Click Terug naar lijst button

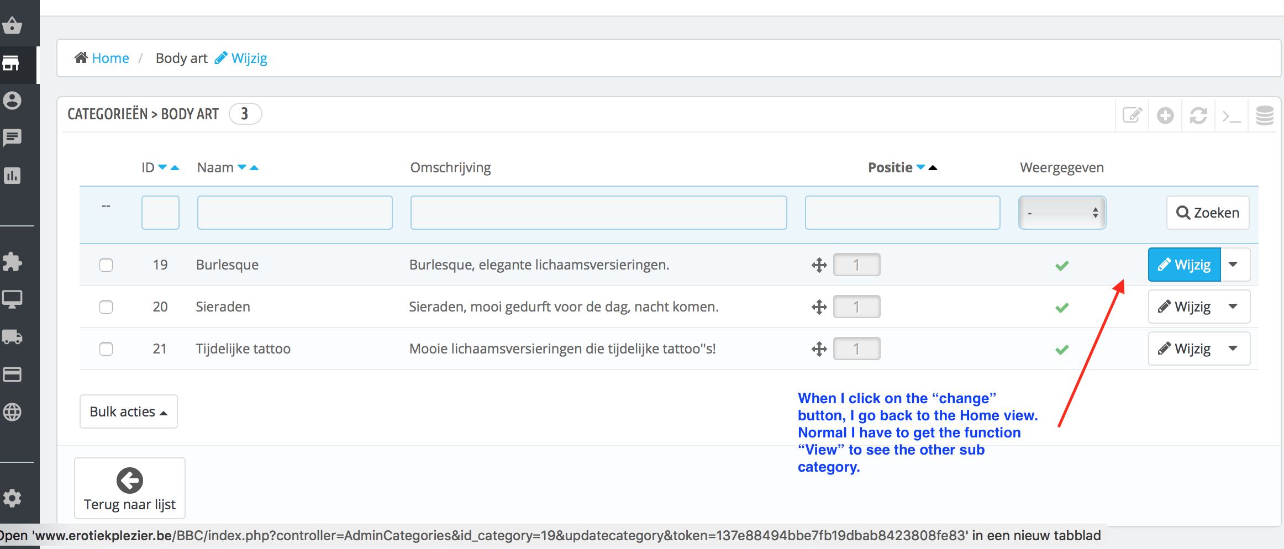pyautogui.click(x=130, y=488)
